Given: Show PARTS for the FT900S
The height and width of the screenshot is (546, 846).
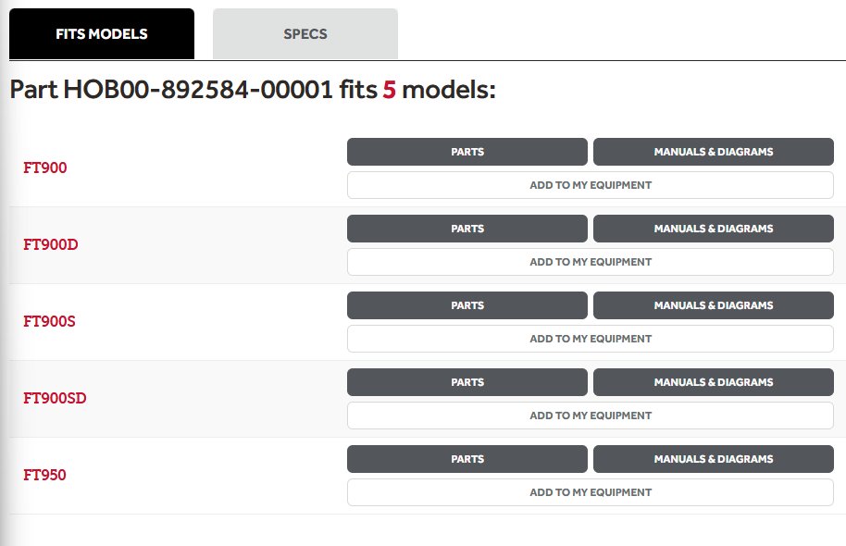Looking at the screenshot, I should (x=467, y=305).
